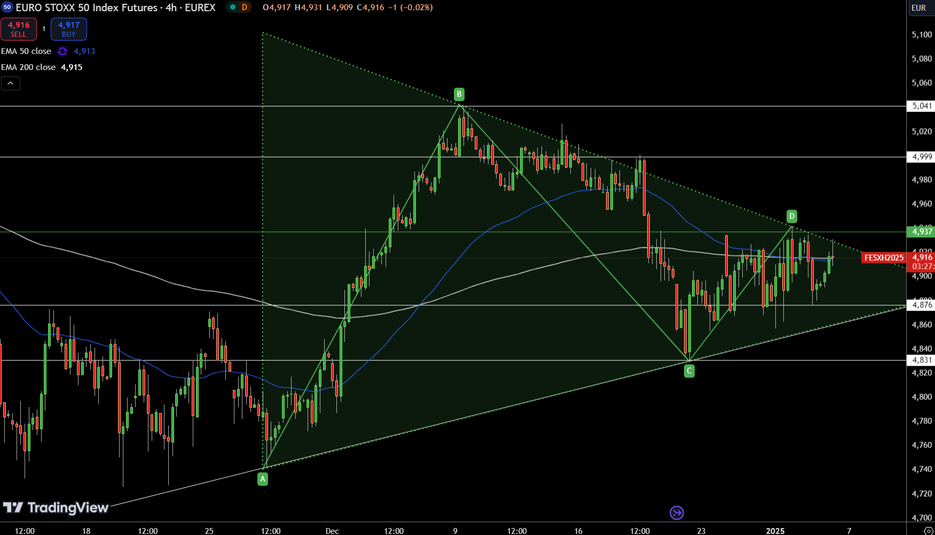Click the 4,999 horizontal line price label
This screenshot has height=535, width=935.
(921, 157)
